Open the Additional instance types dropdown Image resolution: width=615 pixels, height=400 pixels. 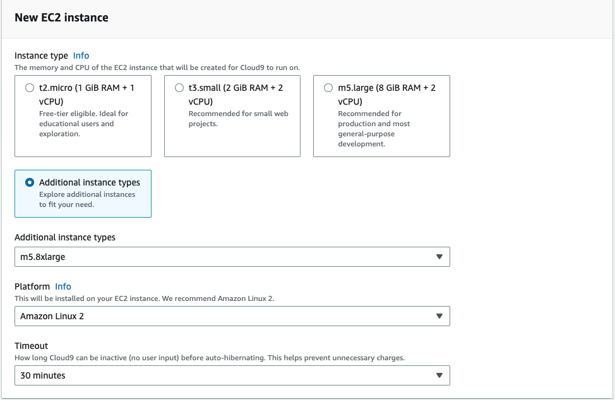click(x=227, y=257)
